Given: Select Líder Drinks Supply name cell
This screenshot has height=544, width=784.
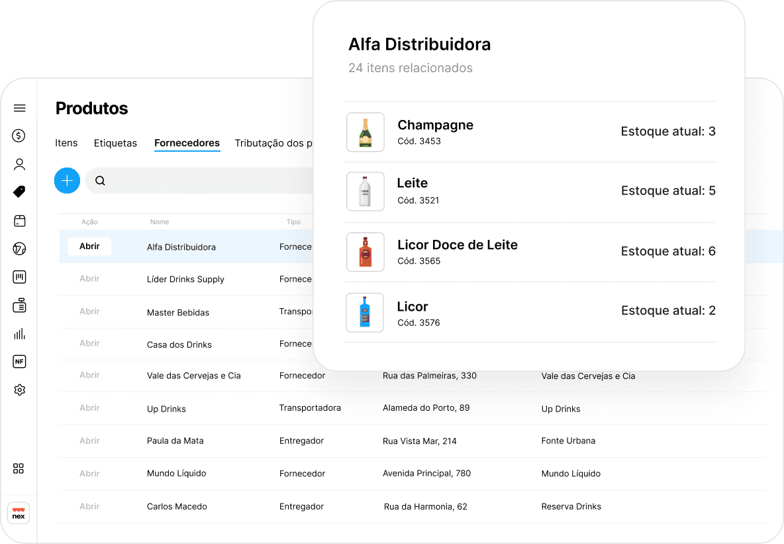Looking at the screenshot, I should (185, 279).
